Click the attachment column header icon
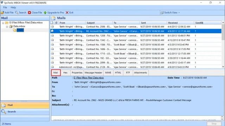The image size is (225, 126). tap(56, 22)
